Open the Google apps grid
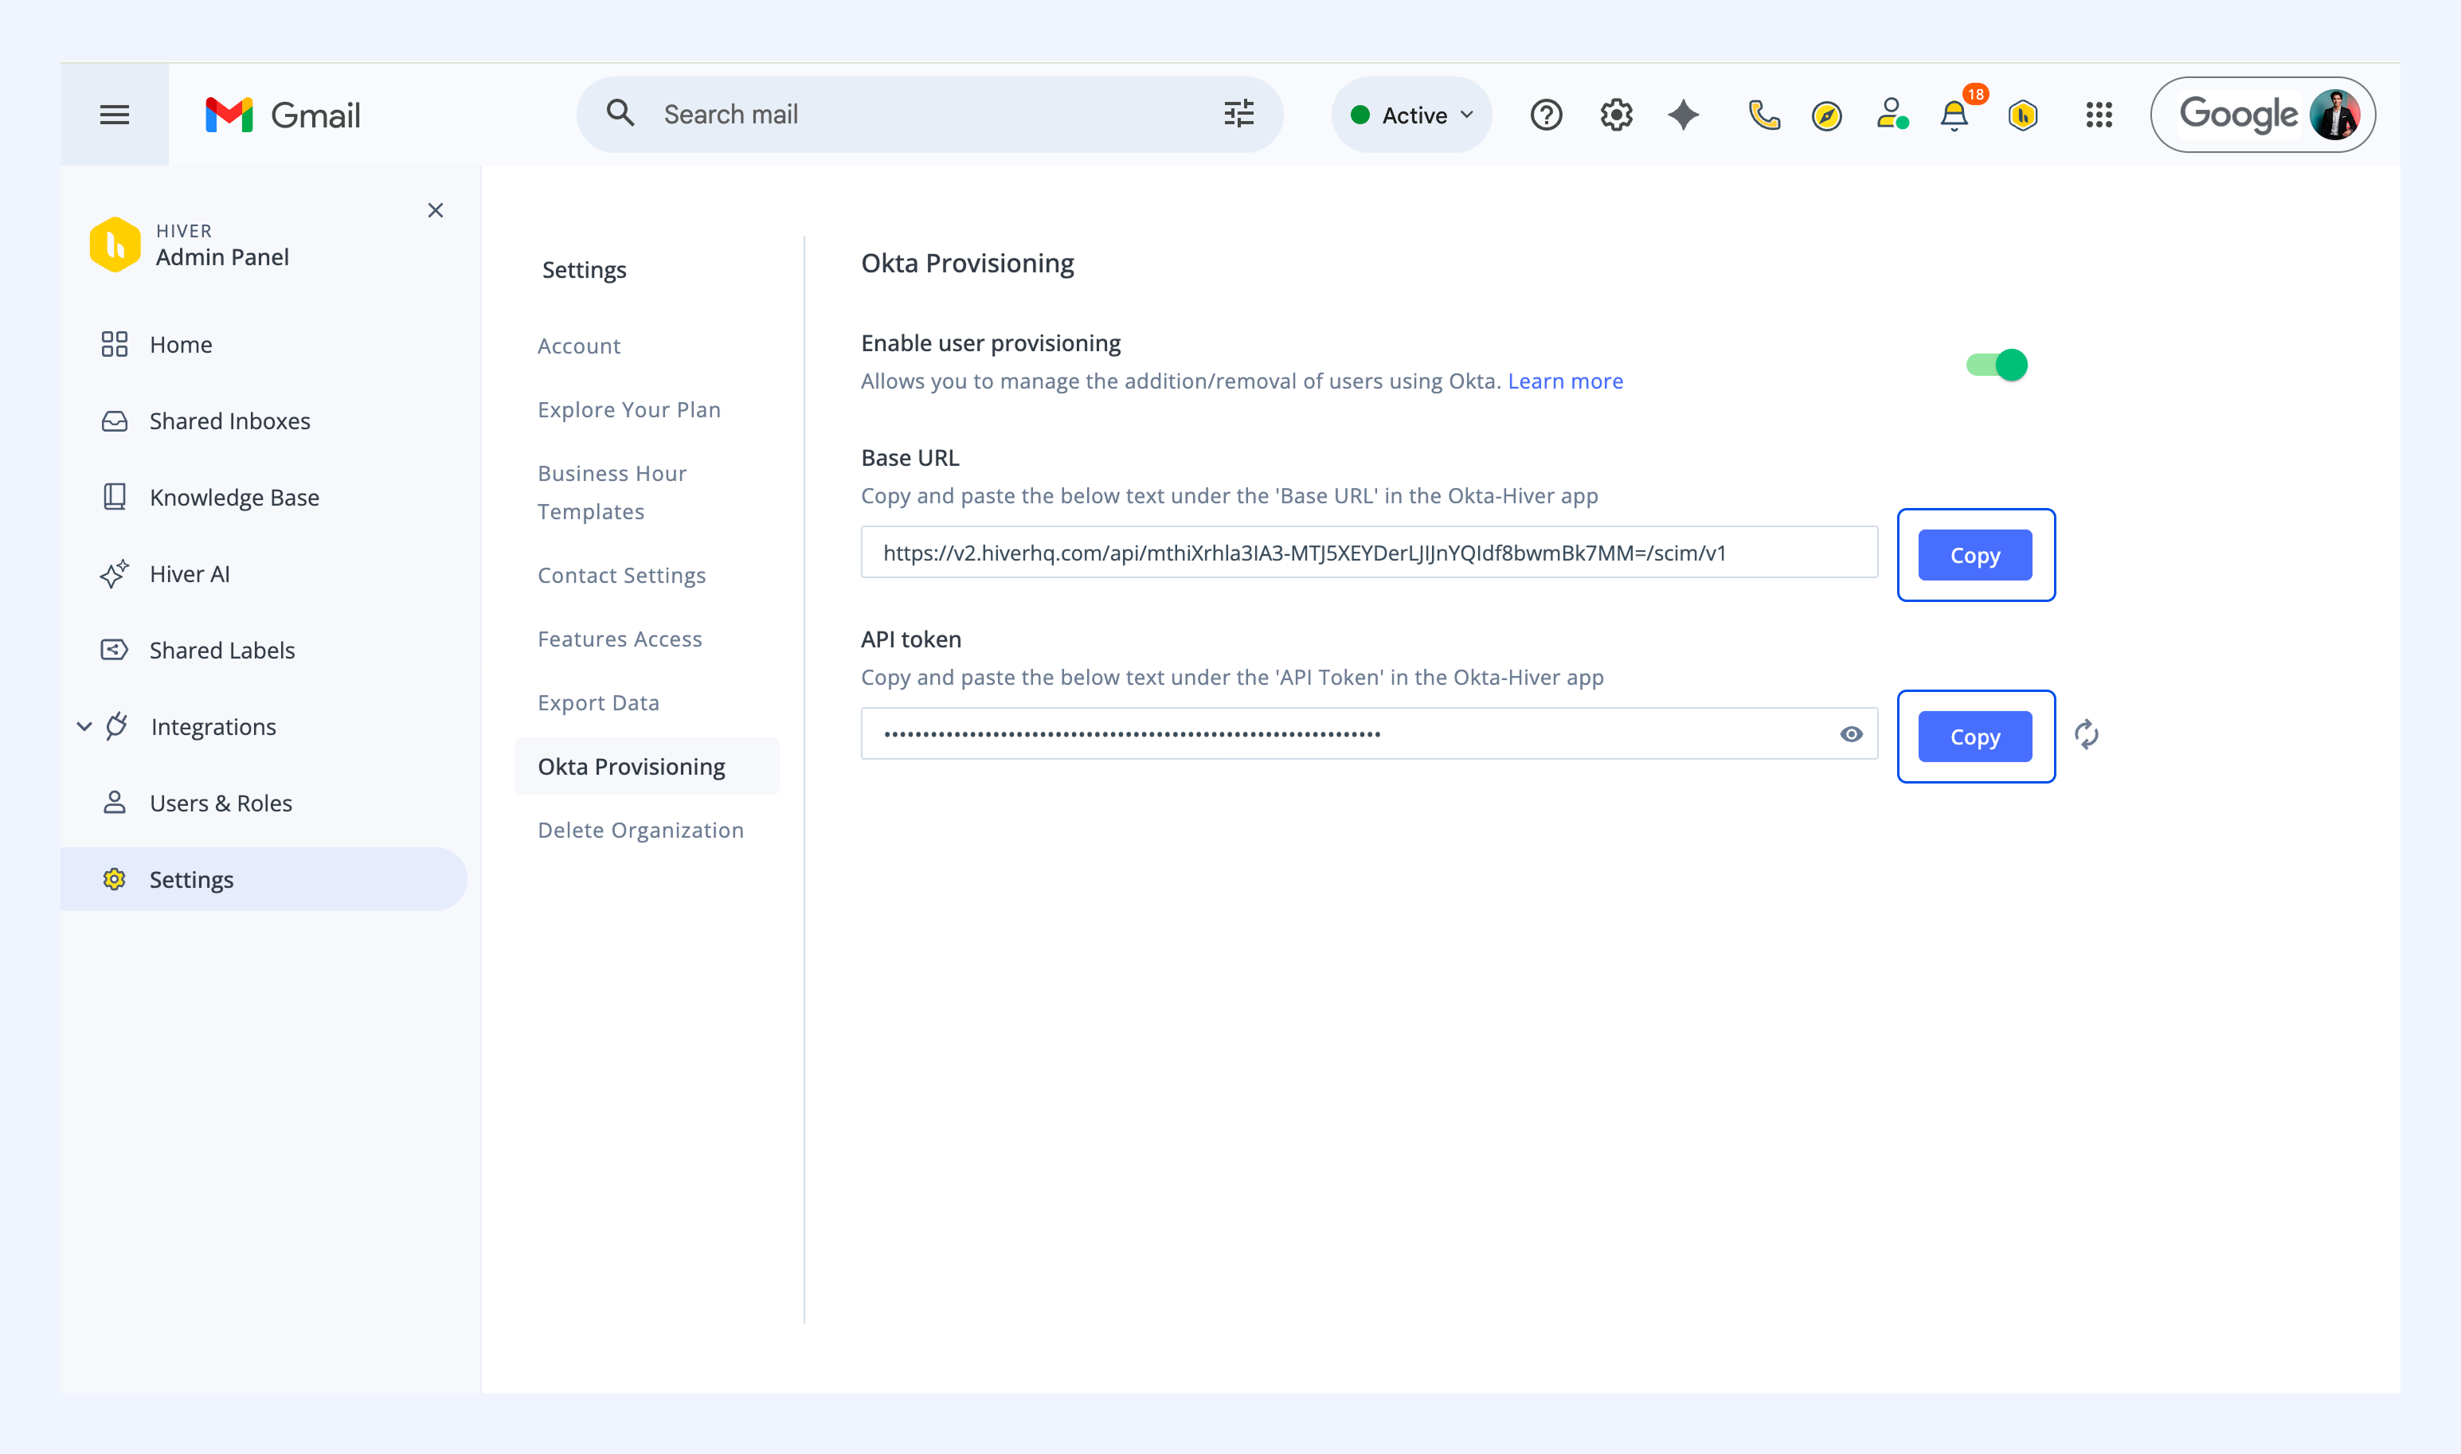Screen dimensions: 2461x1454 (x=2099, y=115)
